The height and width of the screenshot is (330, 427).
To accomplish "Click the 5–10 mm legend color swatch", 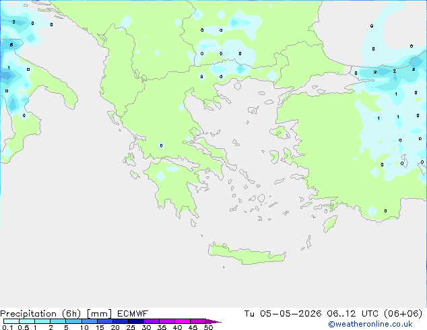I will pos(73,321).
